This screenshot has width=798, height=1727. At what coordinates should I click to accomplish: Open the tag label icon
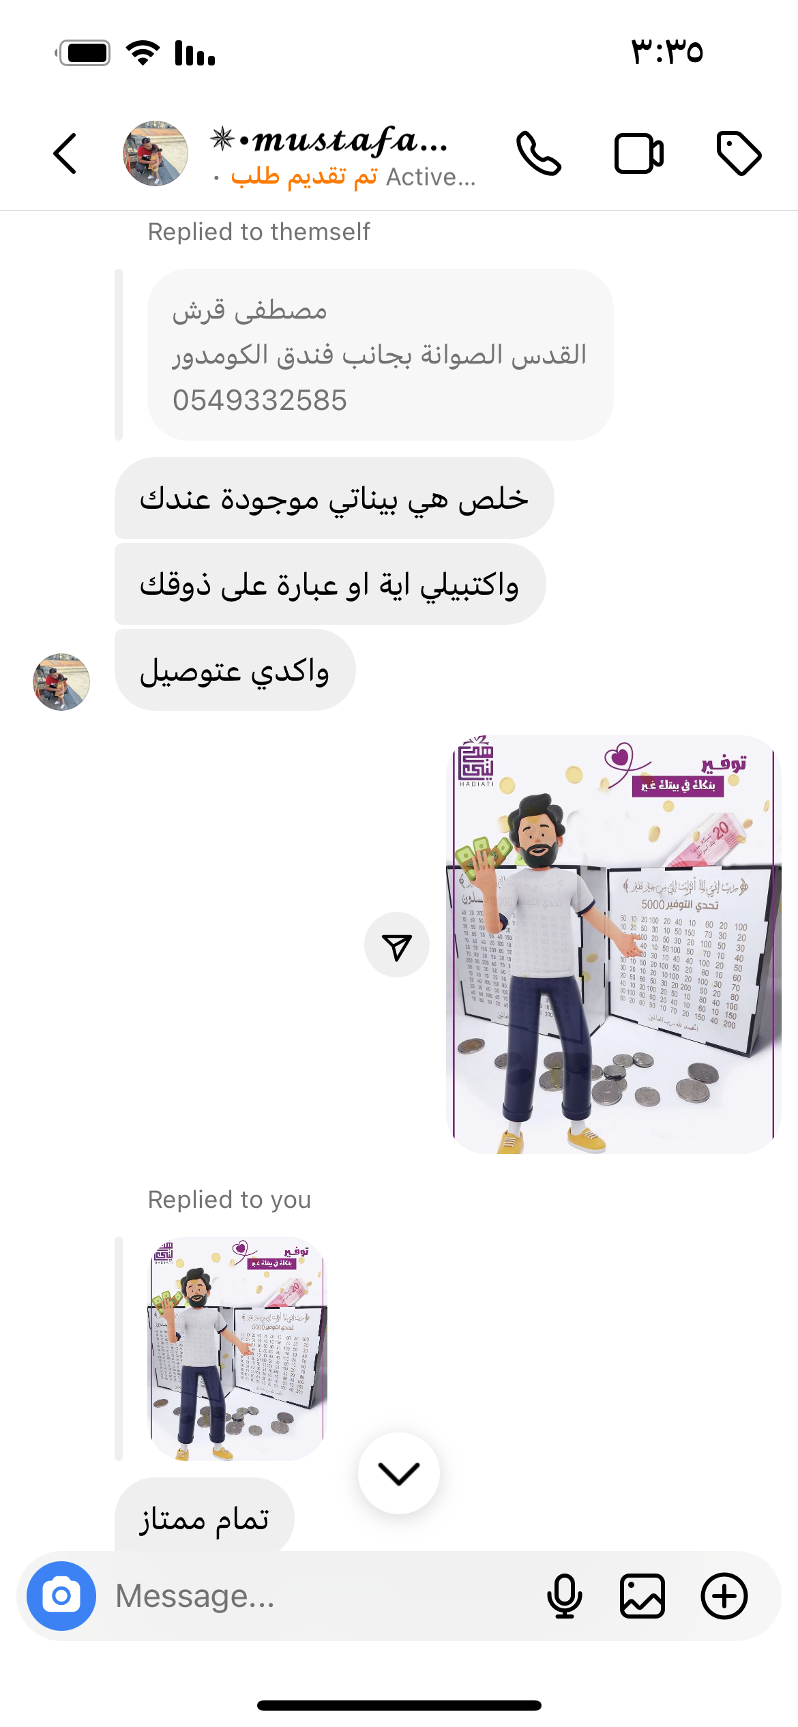point(739,153)
